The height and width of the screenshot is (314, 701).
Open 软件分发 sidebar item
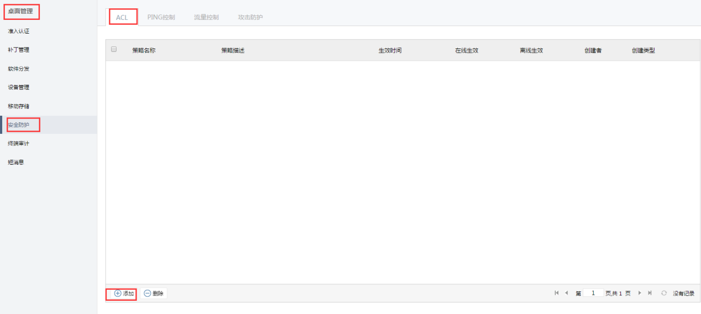pyautogui.click(x=19, y=69)
